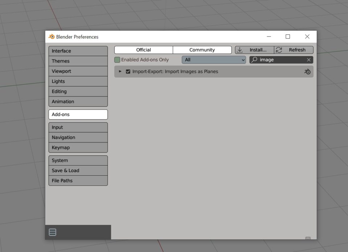Image resolution: width=348 pixels, height=252 pixels.
Task: Clear the search field with the X icon
Action: [x=308, y=60]
